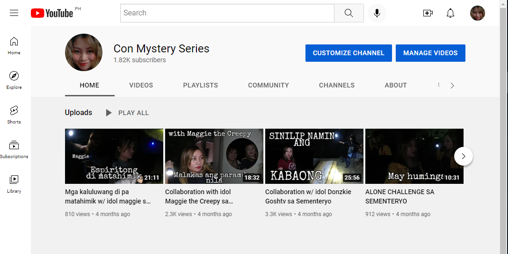Click '912 views • 4 months ago' text
Viewport: 508px width, 254px height.
(x=398, y=214)
